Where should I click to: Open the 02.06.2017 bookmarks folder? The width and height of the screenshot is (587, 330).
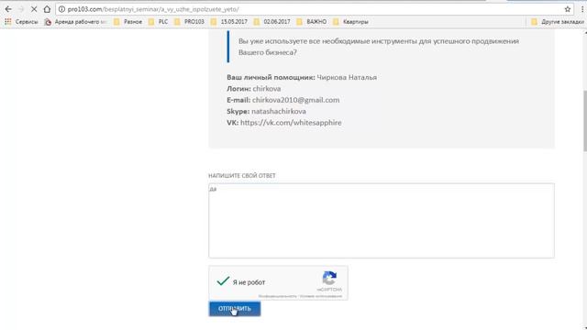pos(271,22)
